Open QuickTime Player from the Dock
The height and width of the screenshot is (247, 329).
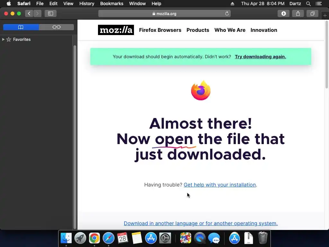pyautogui.click(x=200, y=238)
